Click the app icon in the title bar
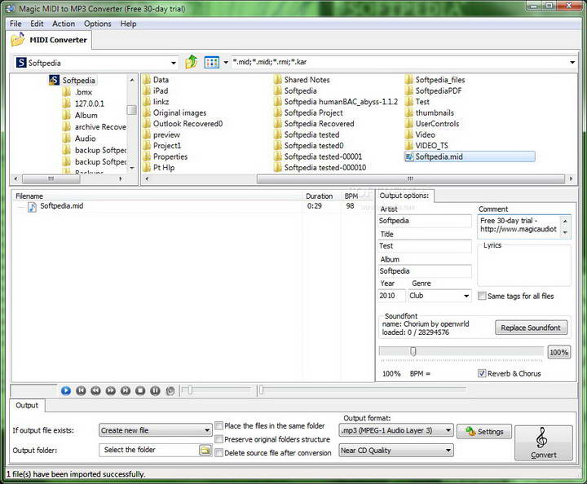 [10, 8]
